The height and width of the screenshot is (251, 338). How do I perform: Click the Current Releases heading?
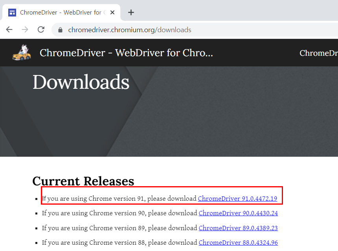[x=83, y=181]
